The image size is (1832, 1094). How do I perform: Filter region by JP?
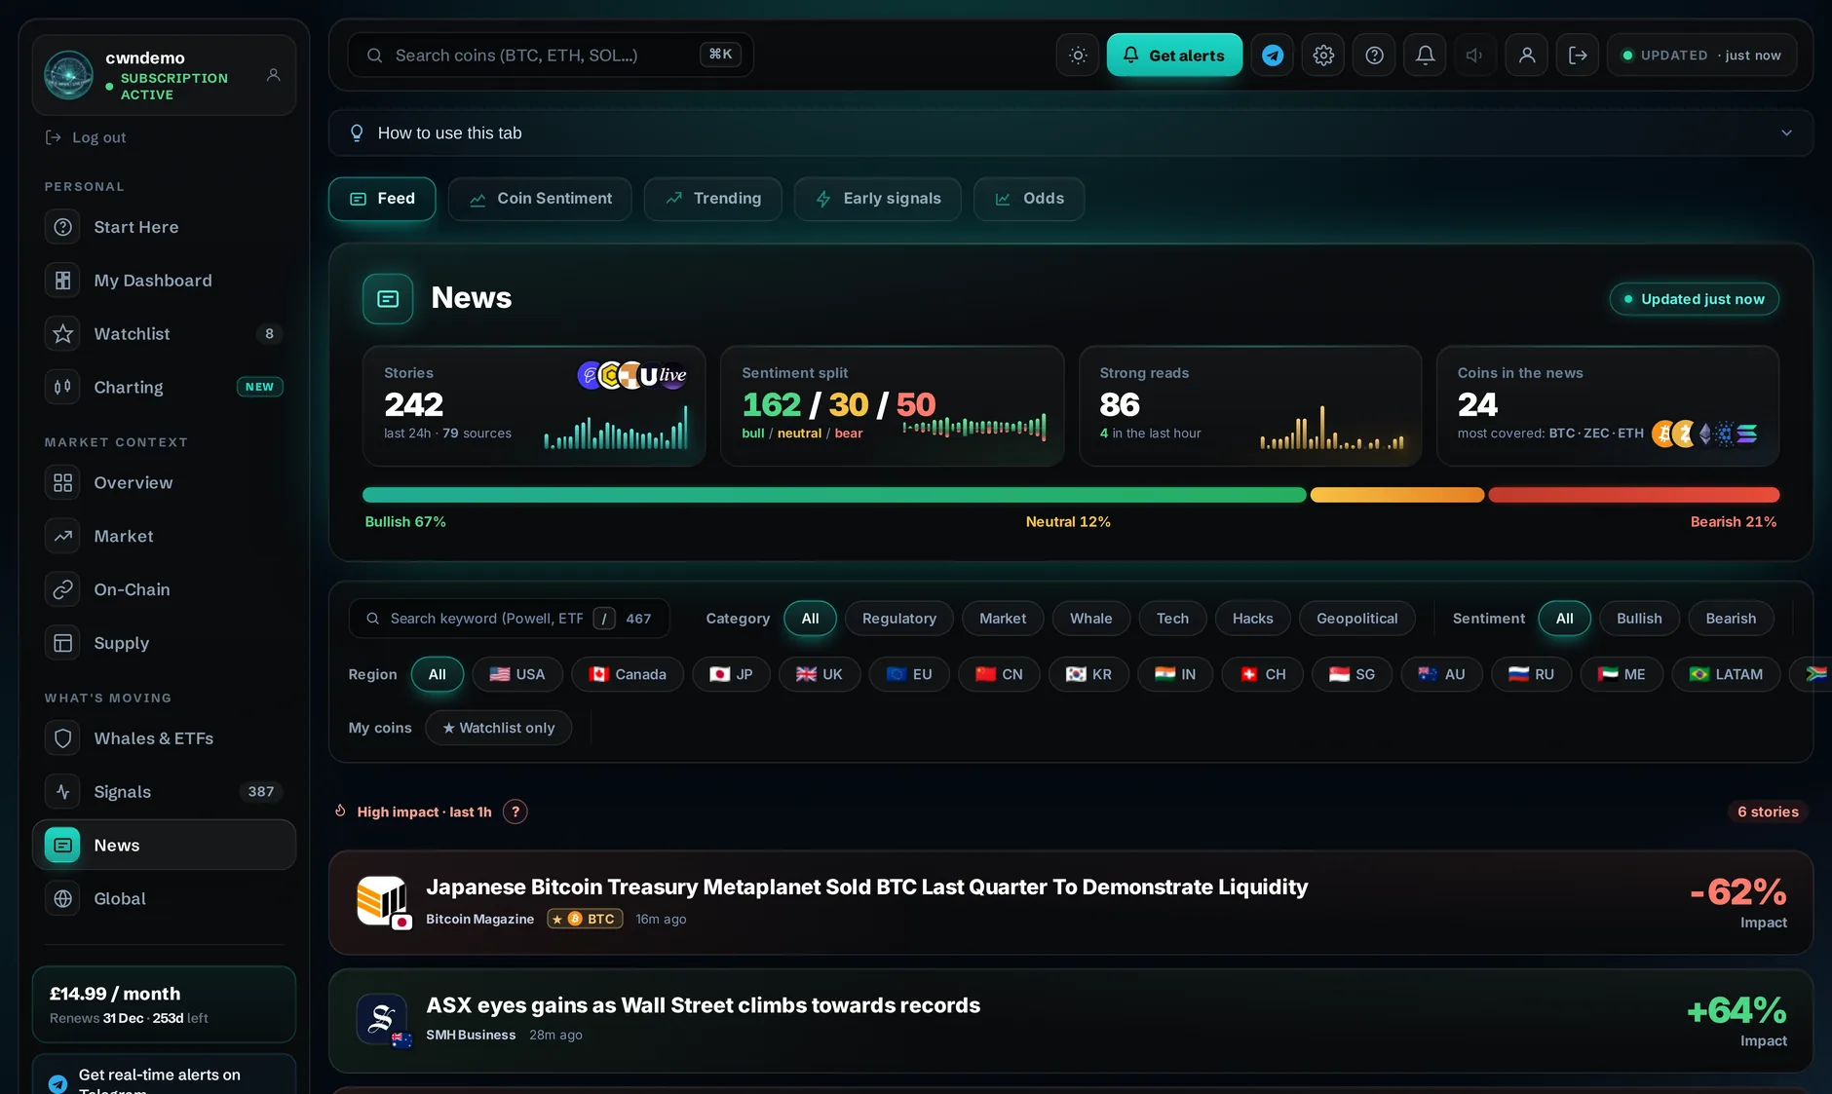(x=731, y=674)
